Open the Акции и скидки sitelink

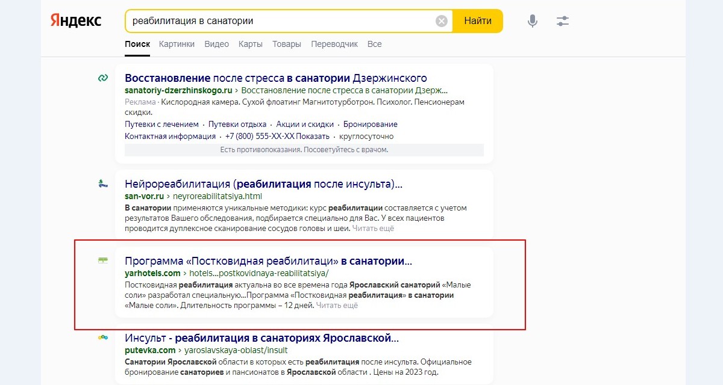coord(305,125)
